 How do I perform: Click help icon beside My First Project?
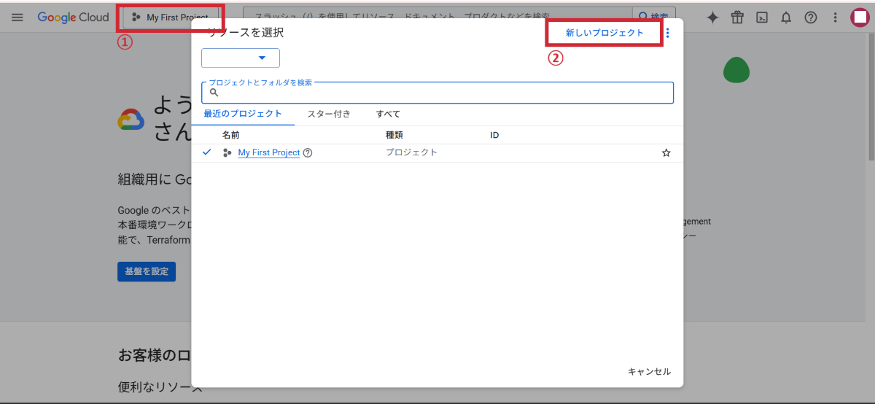pyautogui.click(x=308, y=153)
